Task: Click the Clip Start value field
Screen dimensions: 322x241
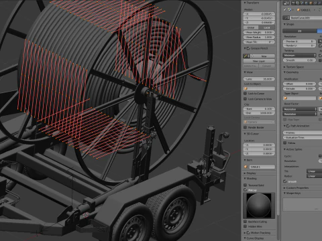Action: pos(259,108)
